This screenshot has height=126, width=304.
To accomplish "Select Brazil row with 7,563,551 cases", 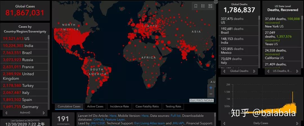I will tap(24, 53).
